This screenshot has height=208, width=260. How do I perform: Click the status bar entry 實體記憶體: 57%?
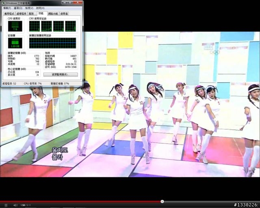[x=60, y=84]
